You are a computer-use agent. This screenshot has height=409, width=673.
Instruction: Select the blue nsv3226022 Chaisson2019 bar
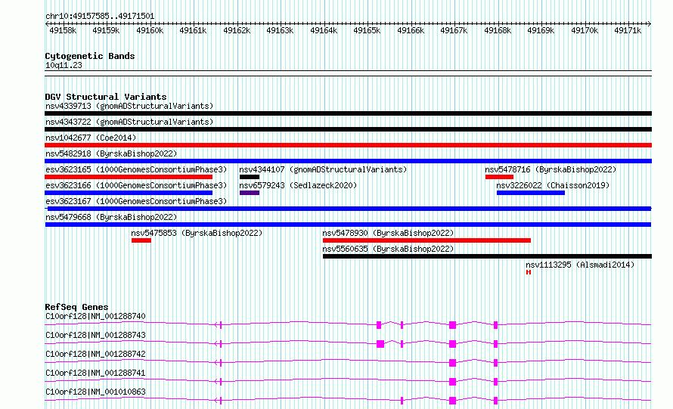531,193
